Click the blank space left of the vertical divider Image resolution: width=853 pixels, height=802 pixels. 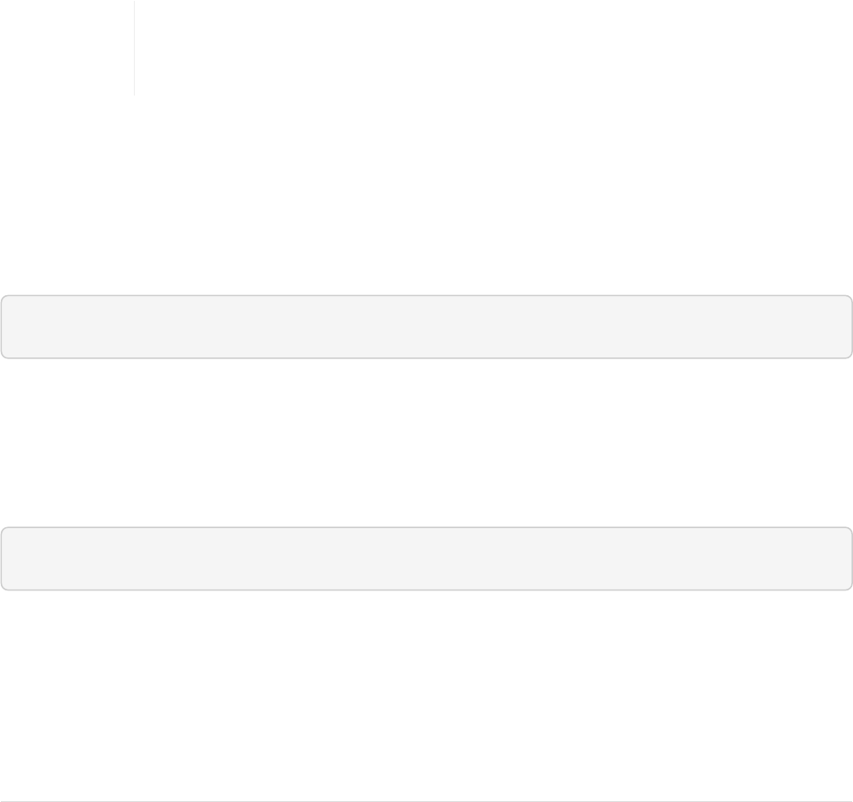(67, 47)
